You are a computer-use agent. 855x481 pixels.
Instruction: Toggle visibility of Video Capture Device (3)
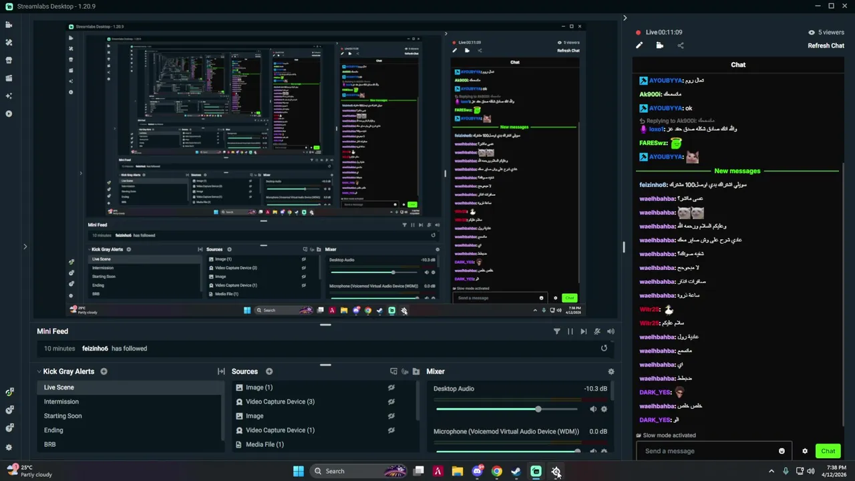coord(391,402)
